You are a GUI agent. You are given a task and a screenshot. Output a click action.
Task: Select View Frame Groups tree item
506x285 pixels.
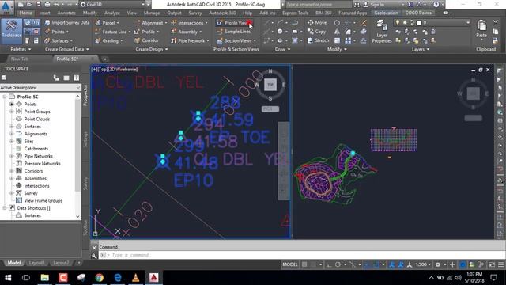(43, 200)
